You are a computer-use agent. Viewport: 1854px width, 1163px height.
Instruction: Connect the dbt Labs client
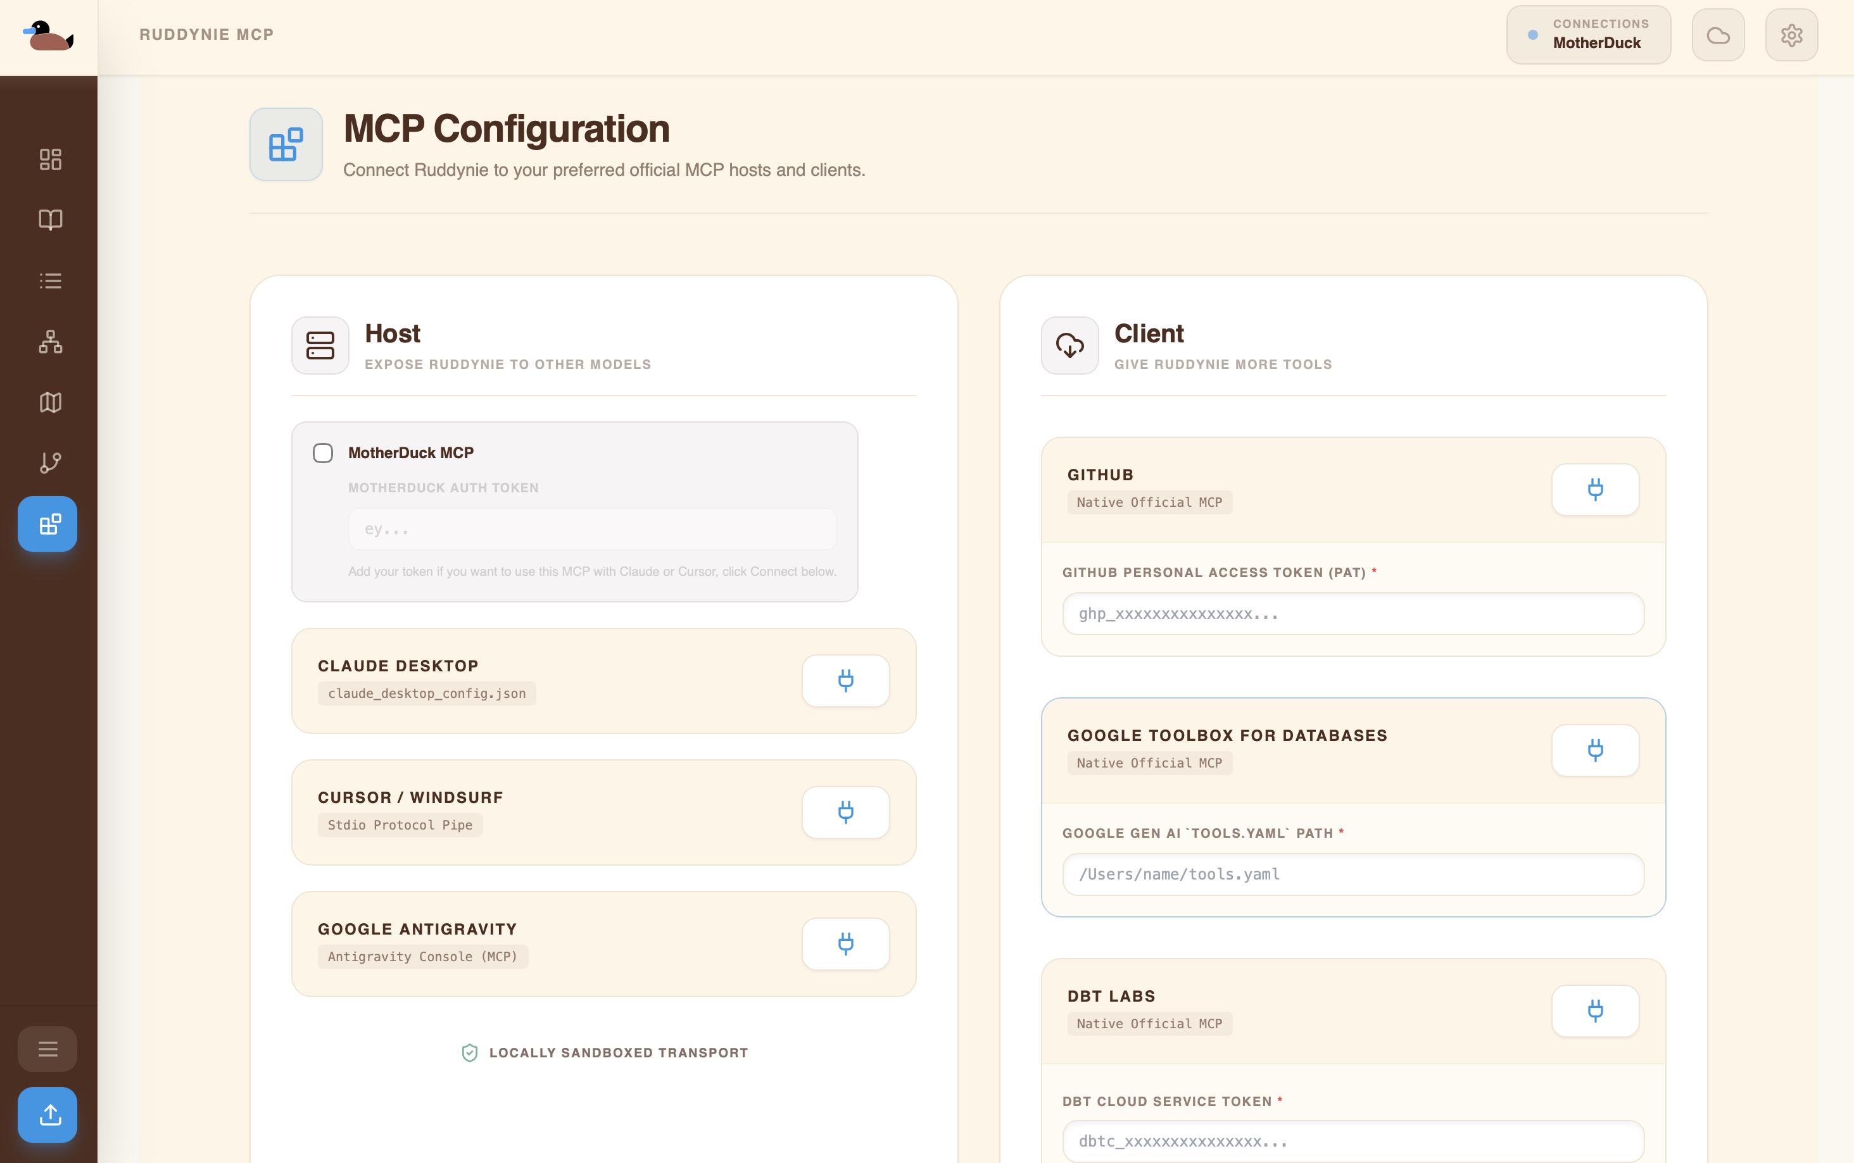click(x=1596, y=1011)
